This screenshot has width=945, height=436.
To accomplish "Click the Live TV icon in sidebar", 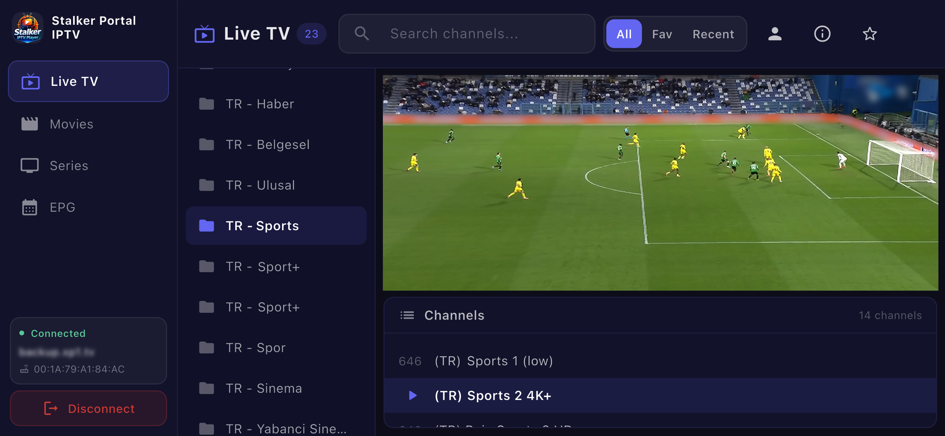I will coord(30,81).
